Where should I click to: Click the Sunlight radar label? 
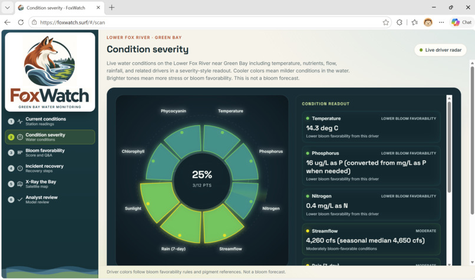(133, 208)
